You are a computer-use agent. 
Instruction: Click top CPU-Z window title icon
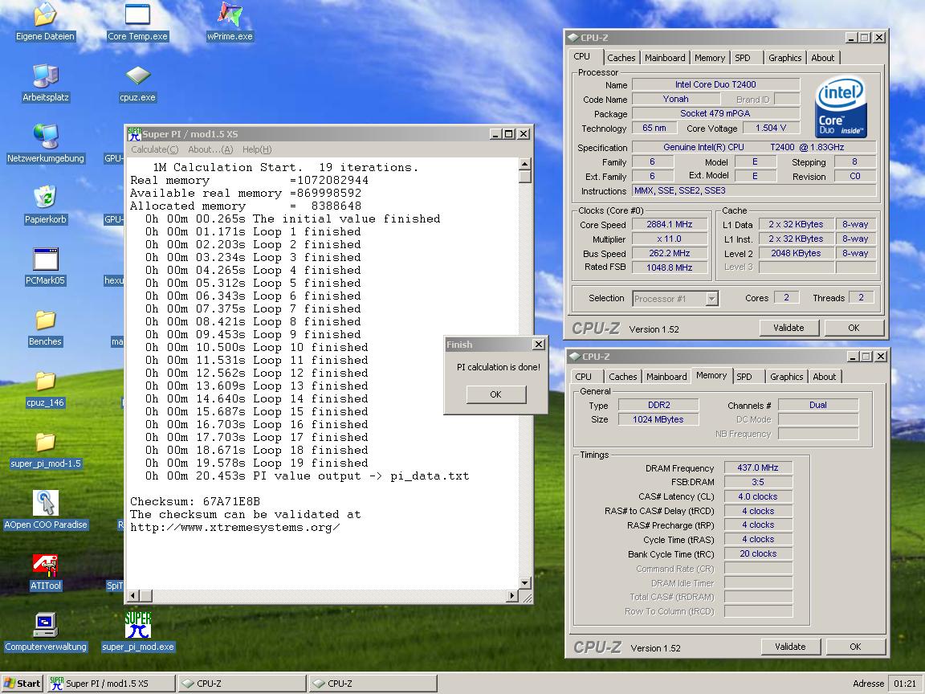pyautogui.click(x=573, y=37)
